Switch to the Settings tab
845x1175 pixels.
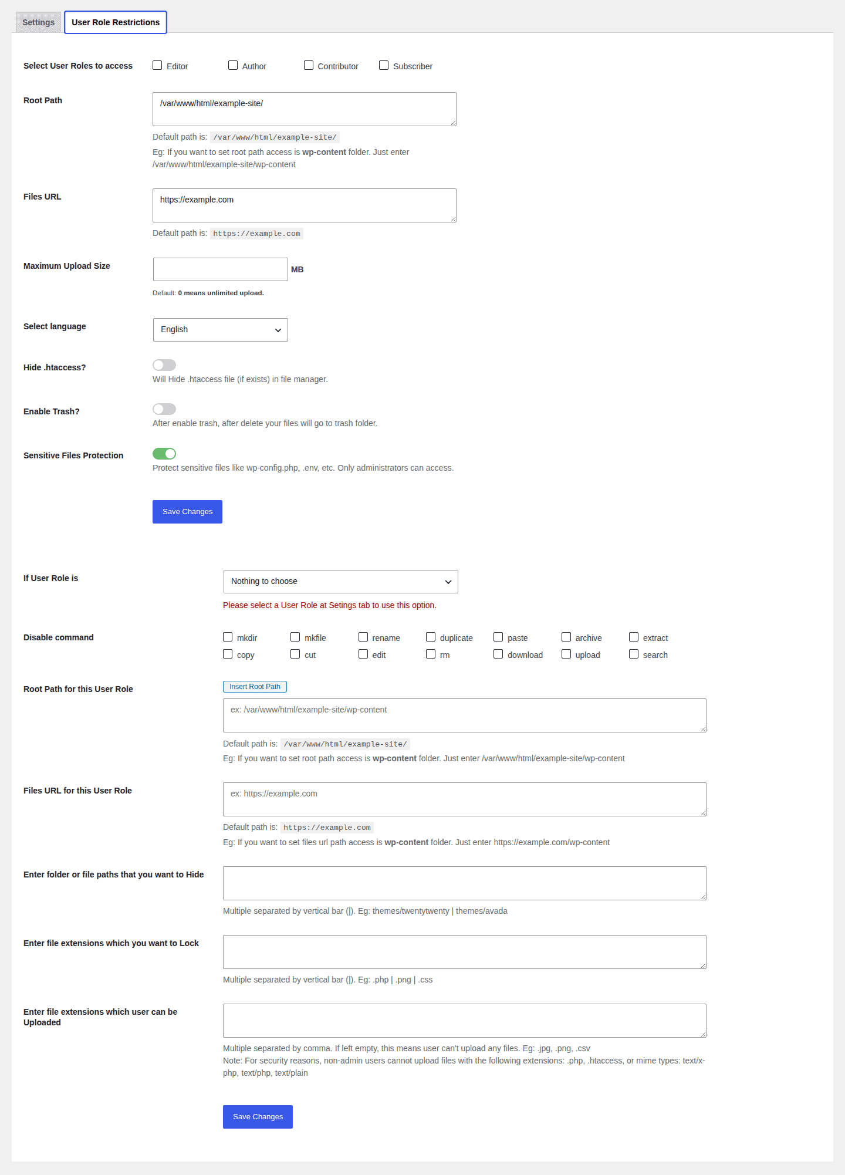38,22
